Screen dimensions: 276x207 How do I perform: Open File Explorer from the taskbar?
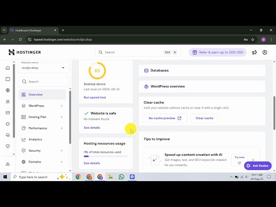click(x=110, y=177)
